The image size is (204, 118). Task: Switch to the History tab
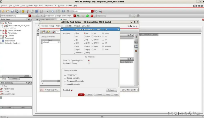[x=14, y=79]
